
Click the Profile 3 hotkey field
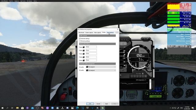[91, 54]
